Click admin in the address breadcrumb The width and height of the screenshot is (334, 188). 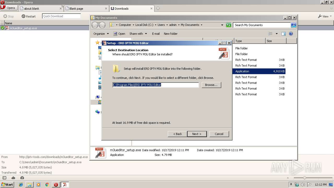point(173,25)
